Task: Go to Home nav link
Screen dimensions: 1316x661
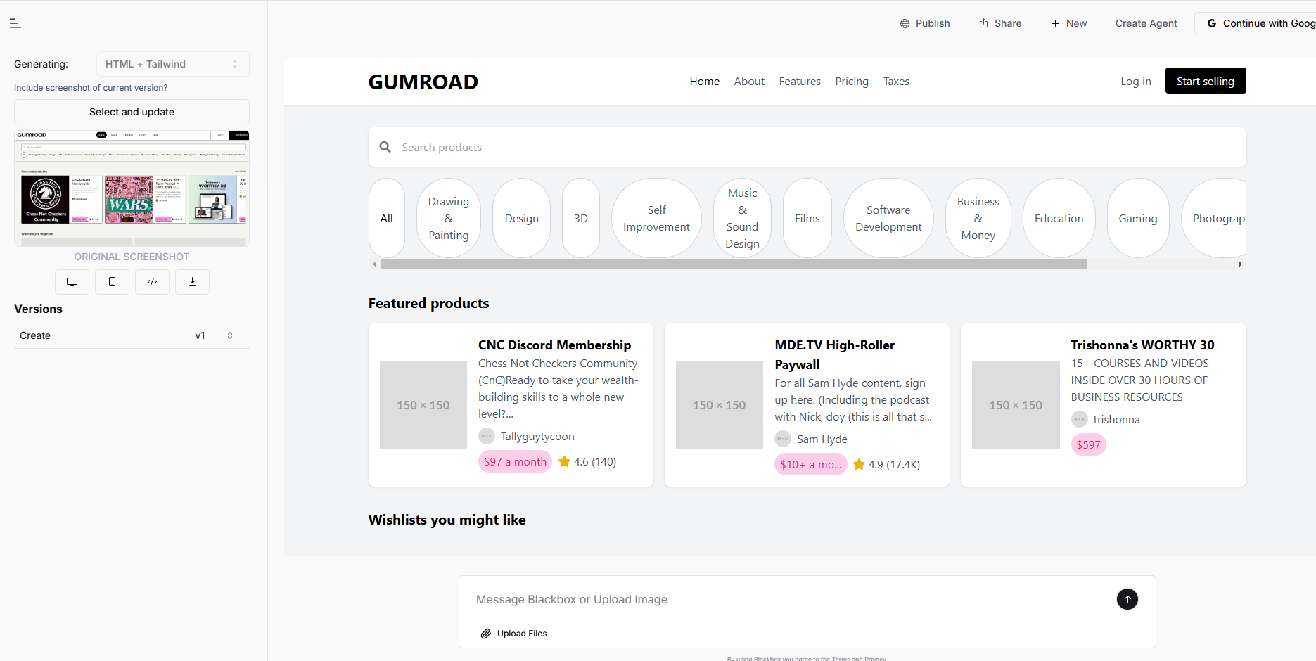Action: (x=705, y=82)
